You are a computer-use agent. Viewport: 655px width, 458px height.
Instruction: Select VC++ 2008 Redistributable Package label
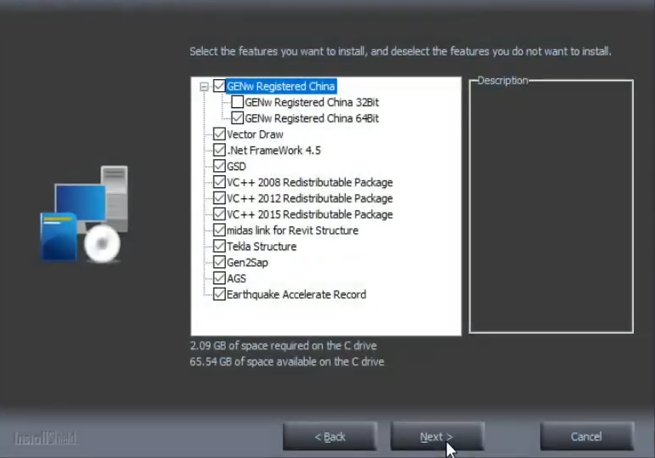point(309,182)
